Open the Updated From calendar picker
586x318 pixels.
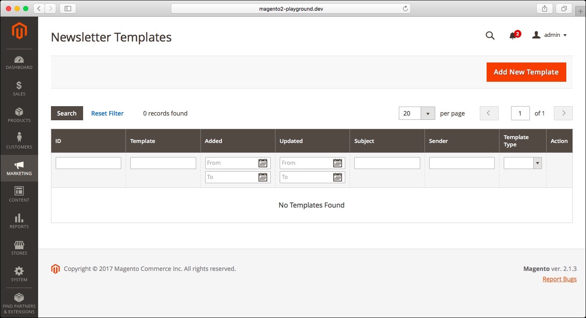click(338, 163)
